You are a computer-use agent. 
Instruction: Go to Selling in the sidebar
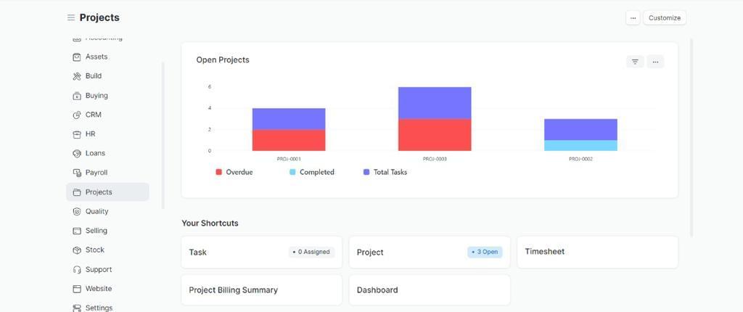107,231
